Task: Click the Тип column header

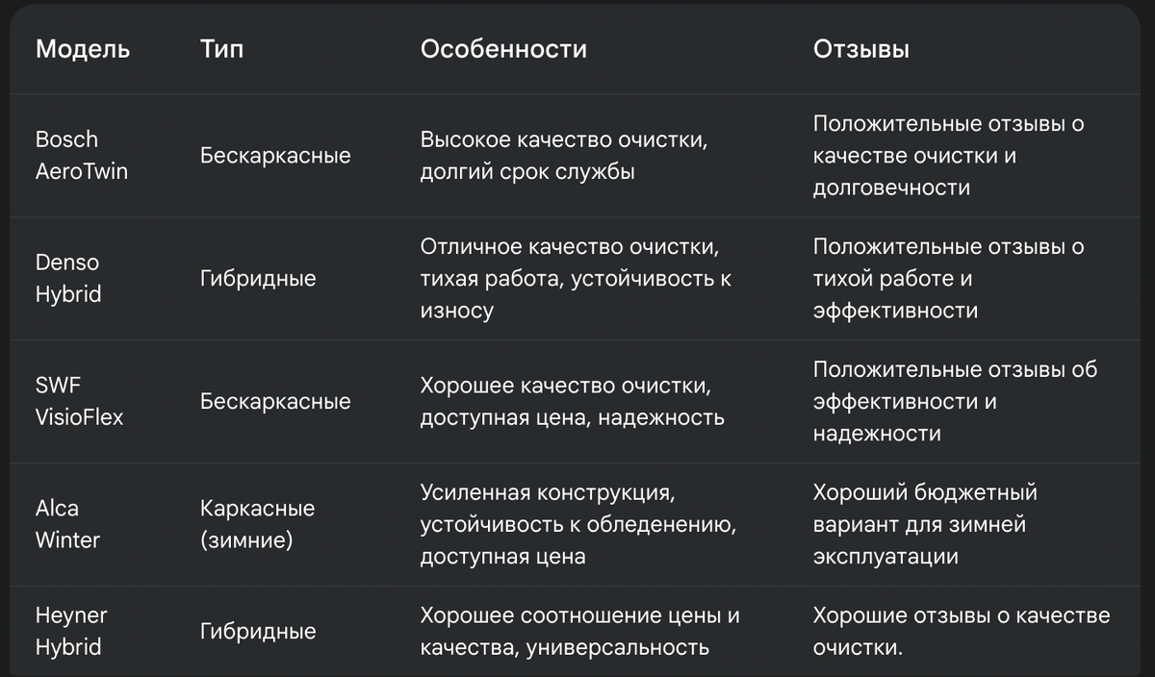Action: (x=221, y=49)
